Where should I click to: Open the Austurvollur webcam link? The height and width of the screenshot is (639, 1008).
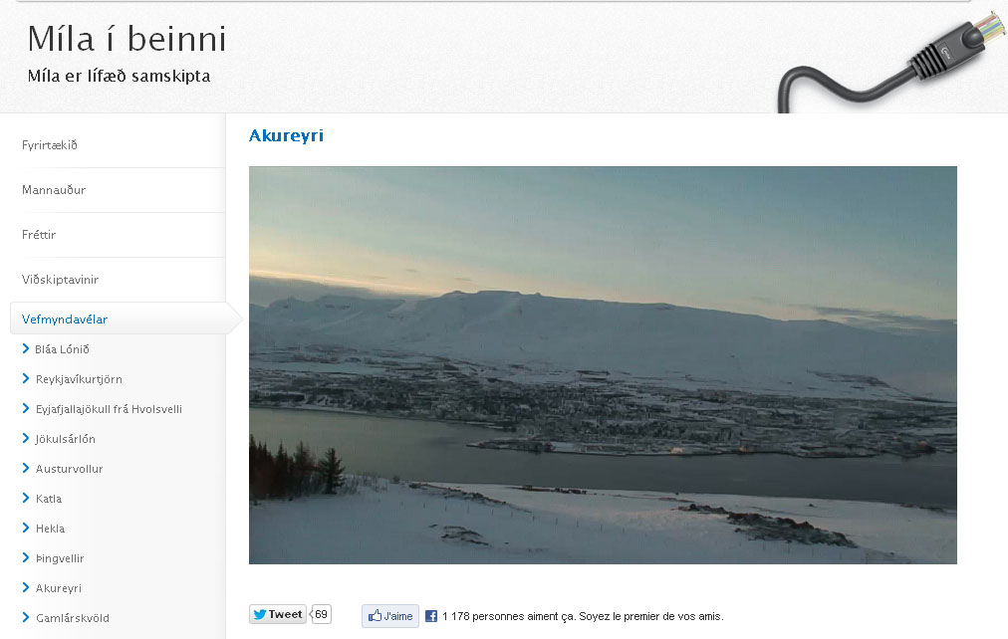(70, 469)
